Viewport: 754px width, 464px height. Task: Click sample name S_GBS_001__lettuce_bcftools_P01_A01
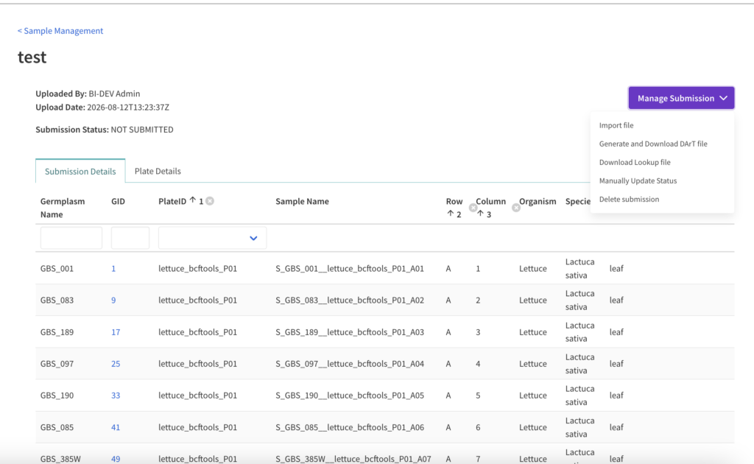tap(350, 269)
